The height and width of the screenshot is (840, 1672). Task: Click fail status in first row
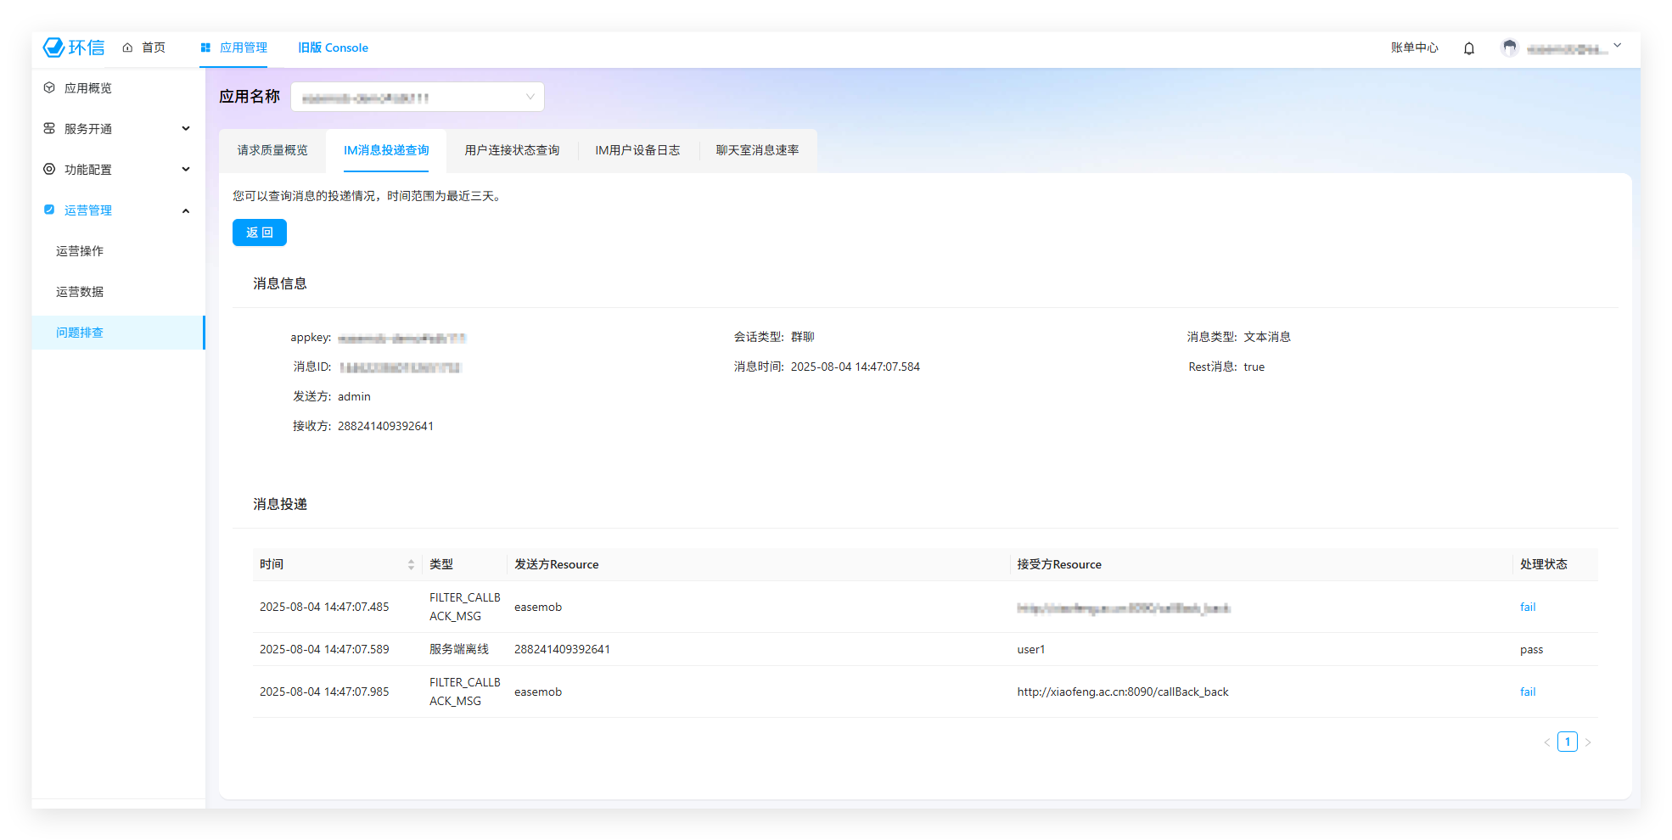1528,608
